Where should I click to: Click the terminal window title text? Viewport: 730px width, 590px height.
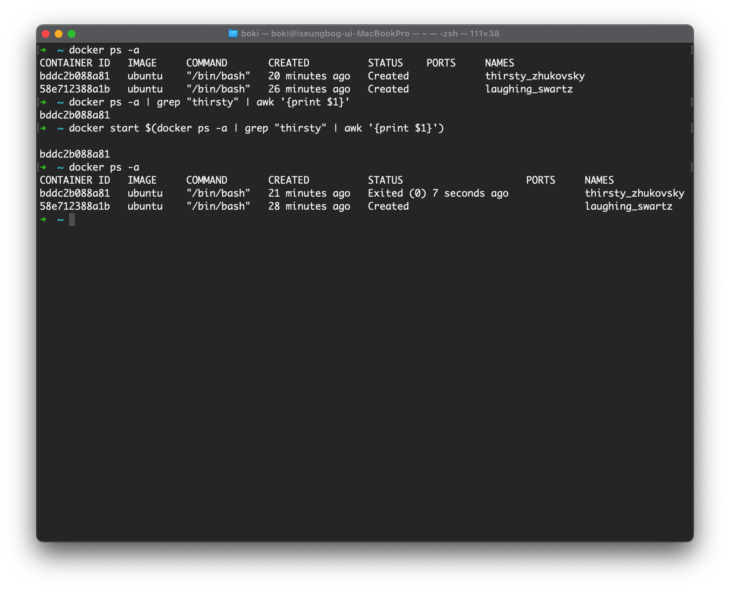(x=370, y=33)
